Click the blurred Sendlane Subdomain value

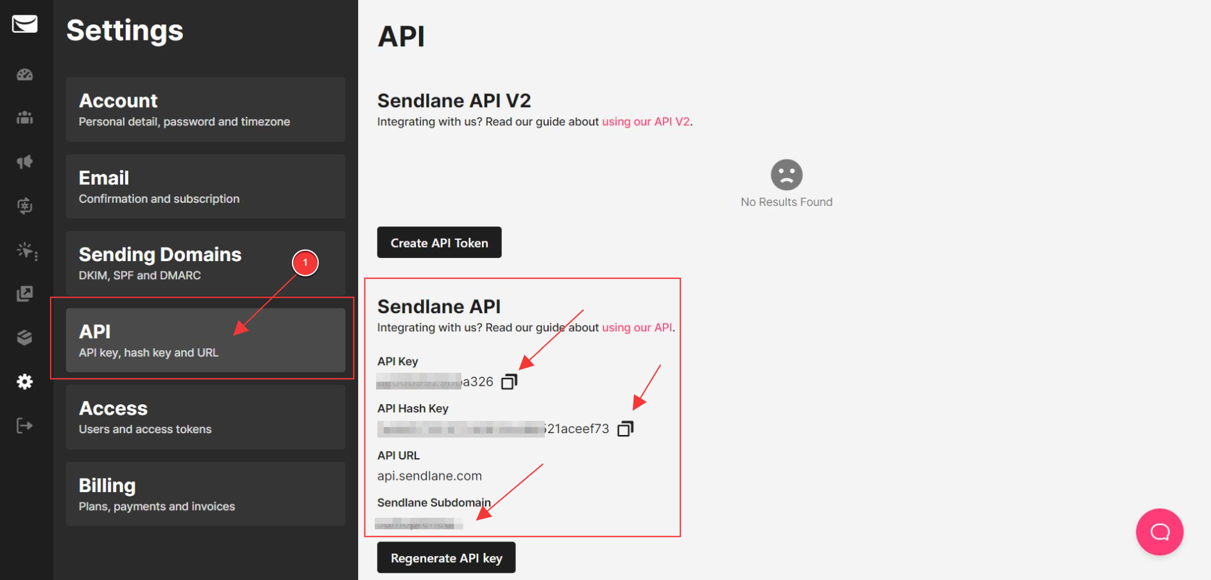419,524
